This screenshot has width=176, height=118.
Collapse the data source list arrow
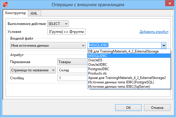point(164,45)
